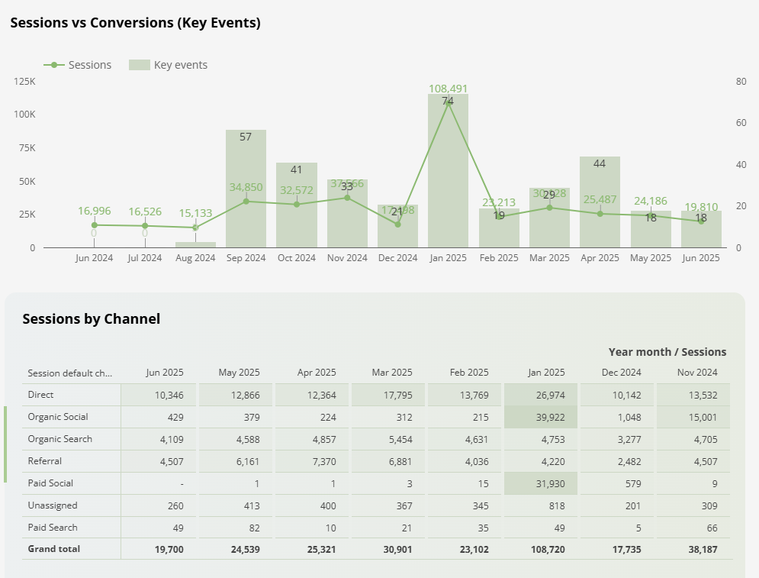Sort the table by the Jan 2025 column

[546, 373]
